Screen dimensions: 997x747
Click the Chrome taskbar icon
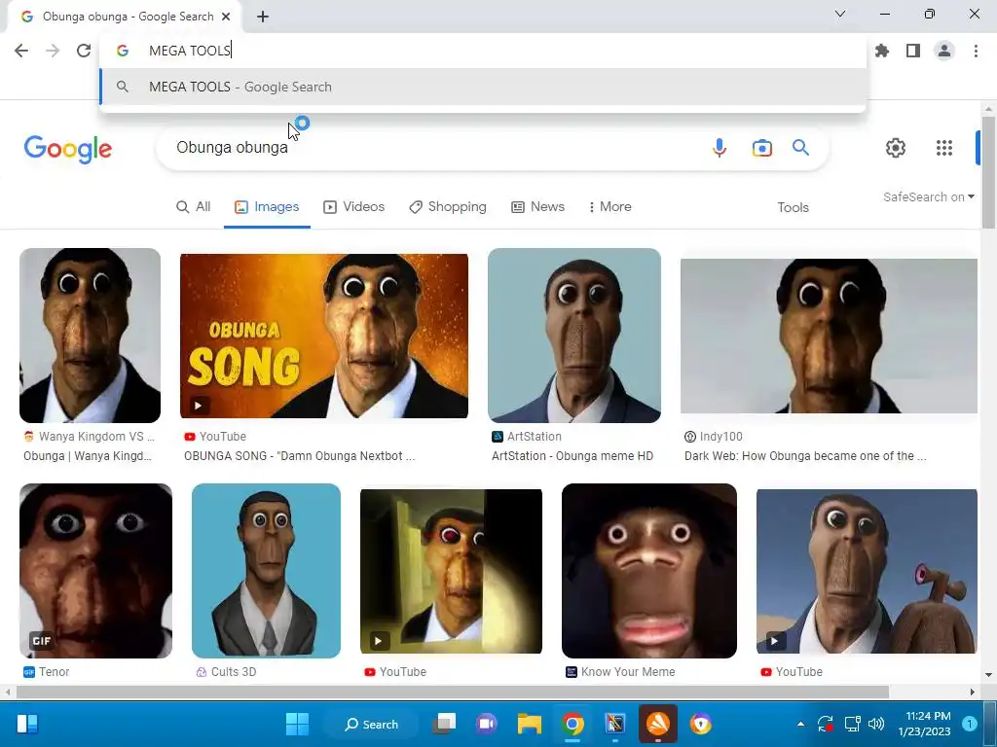coord(572,724)
